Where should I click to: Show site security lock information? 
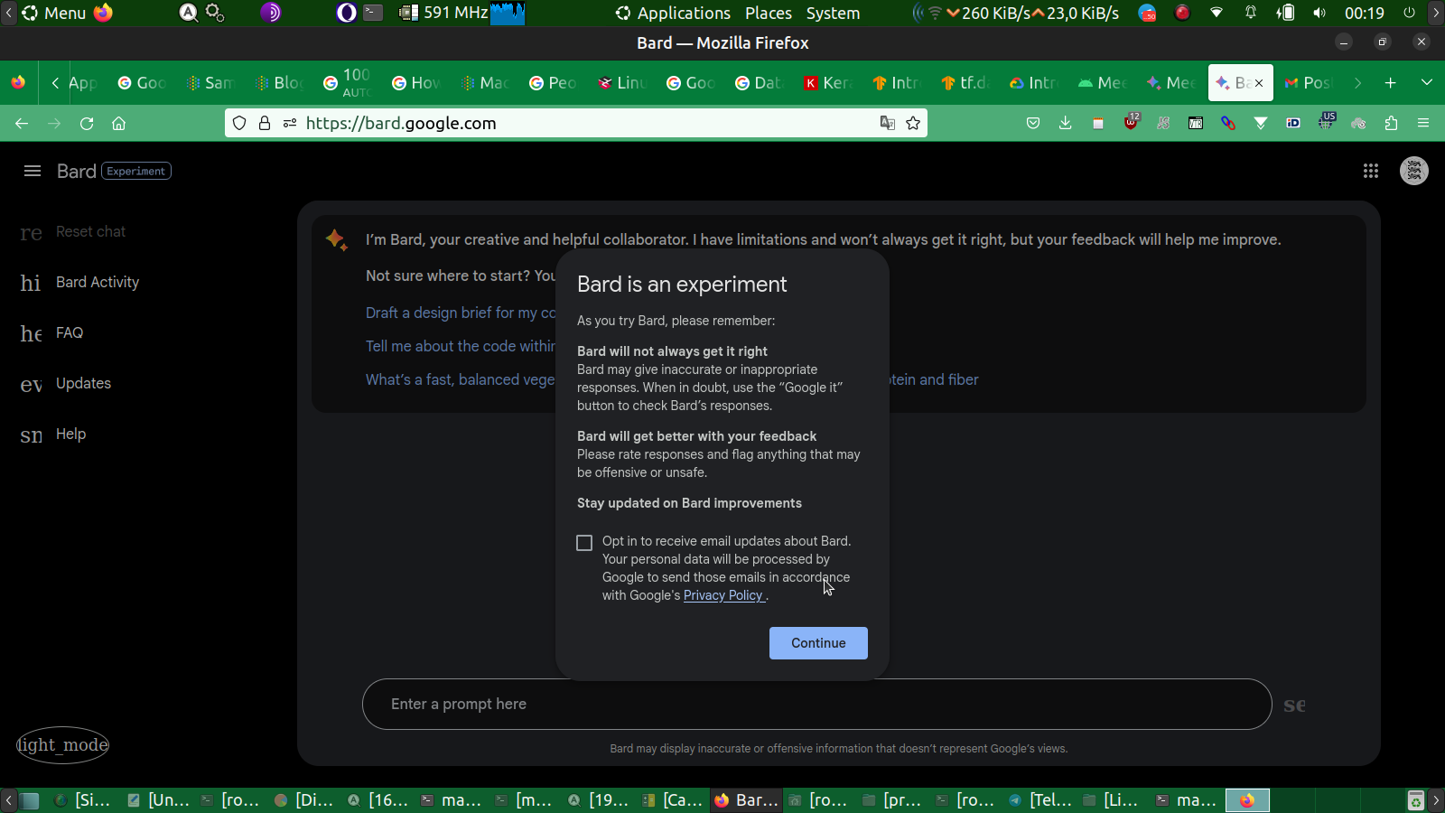tap(265, 123)
